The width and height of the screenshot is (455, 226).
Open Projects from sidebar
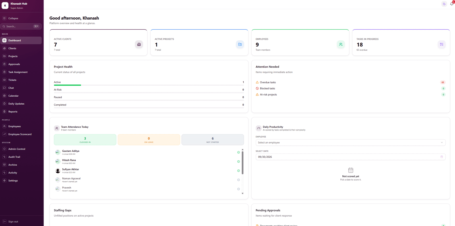[x=21, y=56]
